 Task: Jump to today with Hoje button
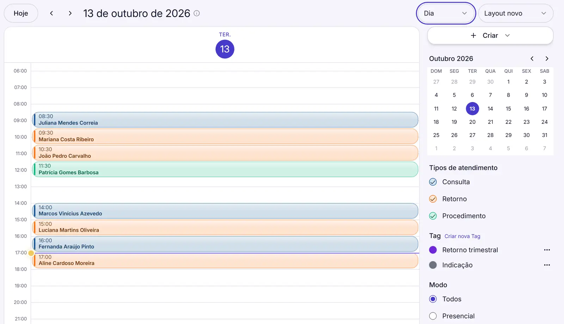point(21,13)
